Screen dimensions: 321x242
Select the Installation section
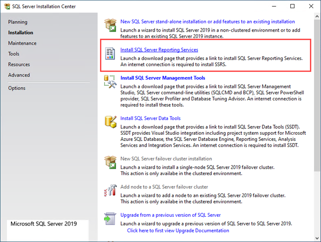pos(21,33)
